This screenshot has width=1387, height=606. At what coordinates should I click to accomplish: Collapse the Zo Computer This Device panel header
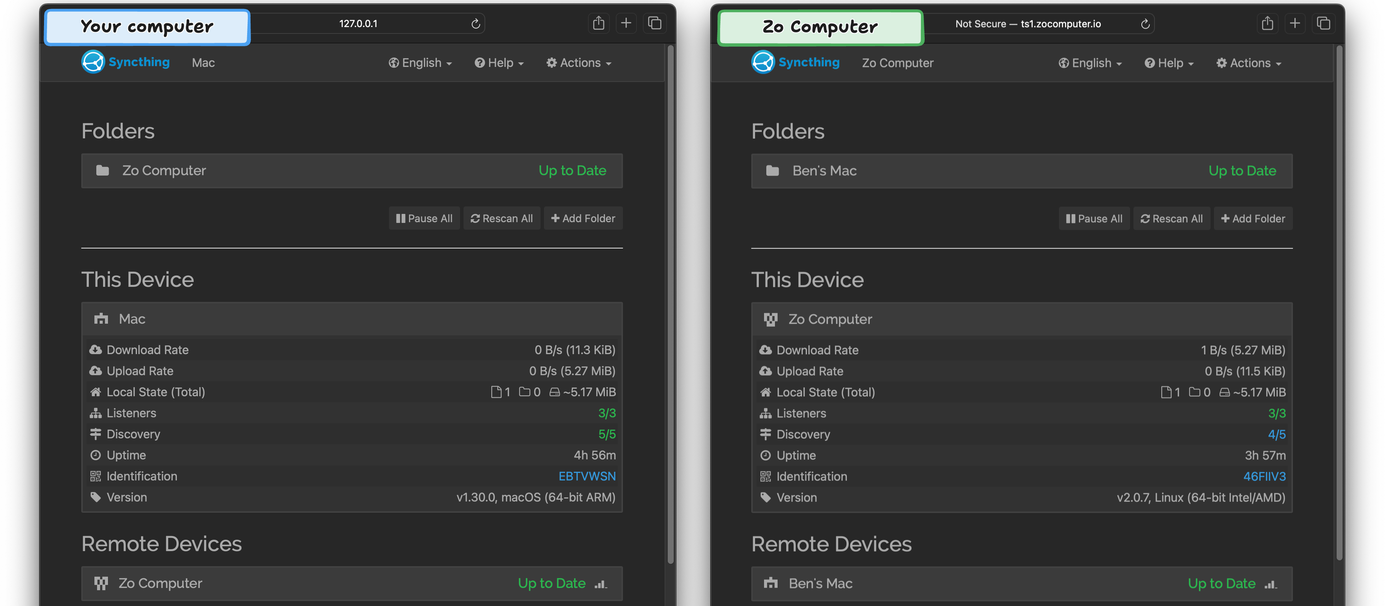pyautogui.click(x=1021, y=319)
